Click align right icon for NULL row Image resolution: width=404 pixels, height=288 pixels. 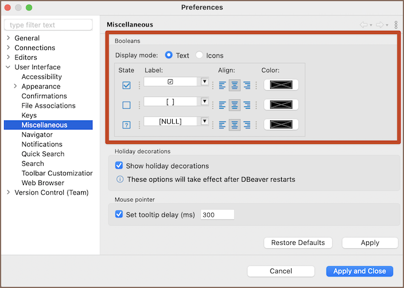click(247, 124)
